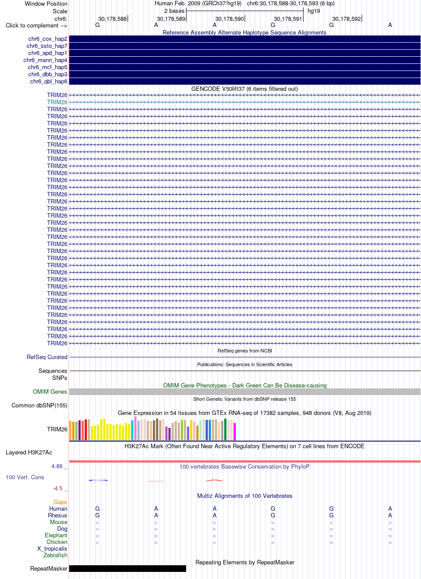Viewport: 421px width, 579px height.
Task: Click position label 30,178,588
Action: (x=113, y=19)
